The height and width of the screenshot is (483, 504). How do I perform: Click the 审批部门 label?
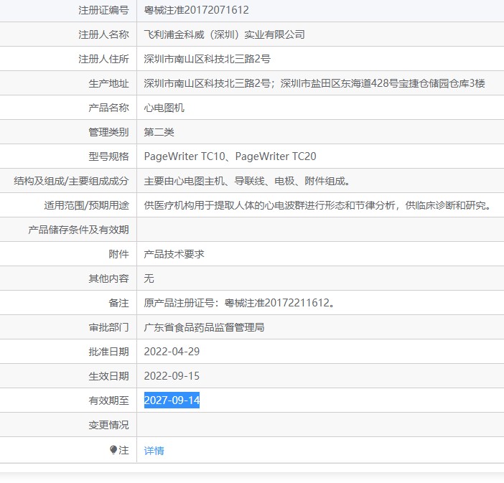pyautogui.click(x=108, y=327)
